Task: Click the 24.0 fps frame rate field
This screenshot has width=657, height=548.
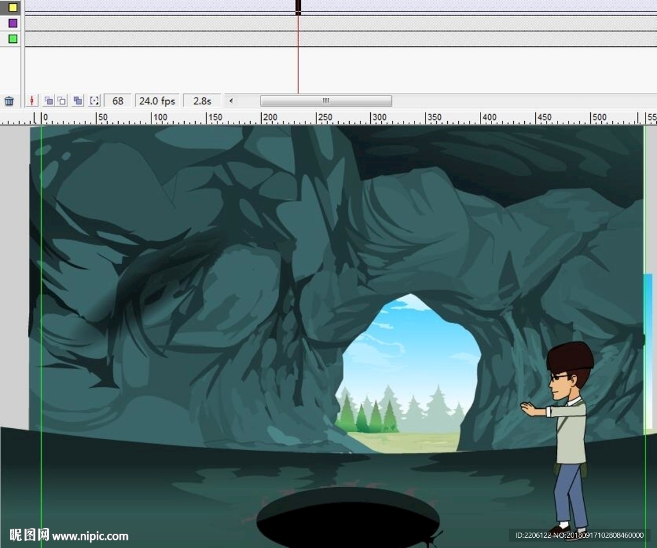Action: point(157,101)
